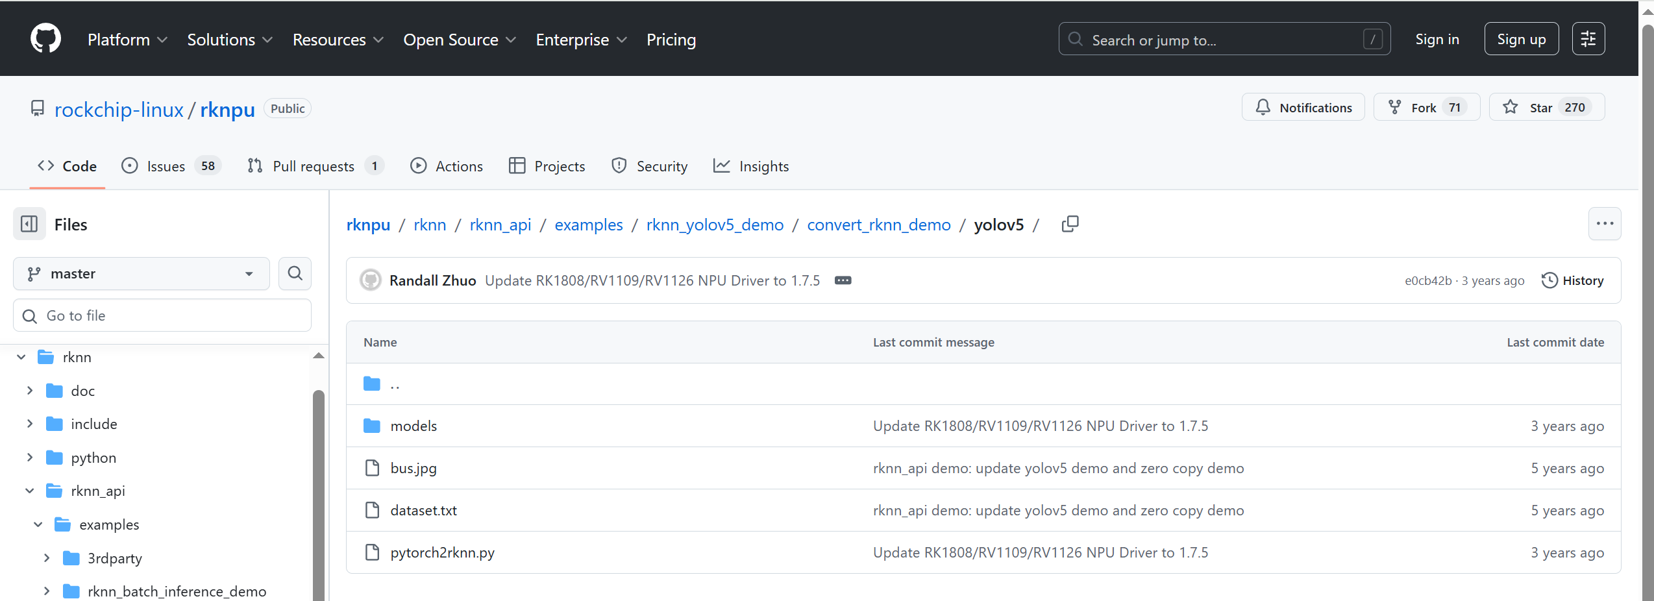Expand the doc folder chevron

tap(30, 391)
